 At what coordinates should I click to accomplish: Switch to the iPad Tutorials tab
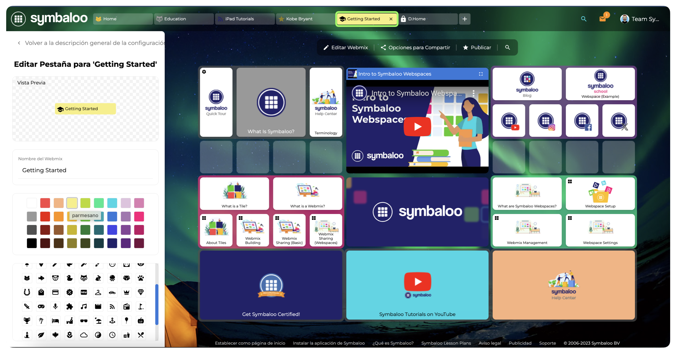click(245, 19)
